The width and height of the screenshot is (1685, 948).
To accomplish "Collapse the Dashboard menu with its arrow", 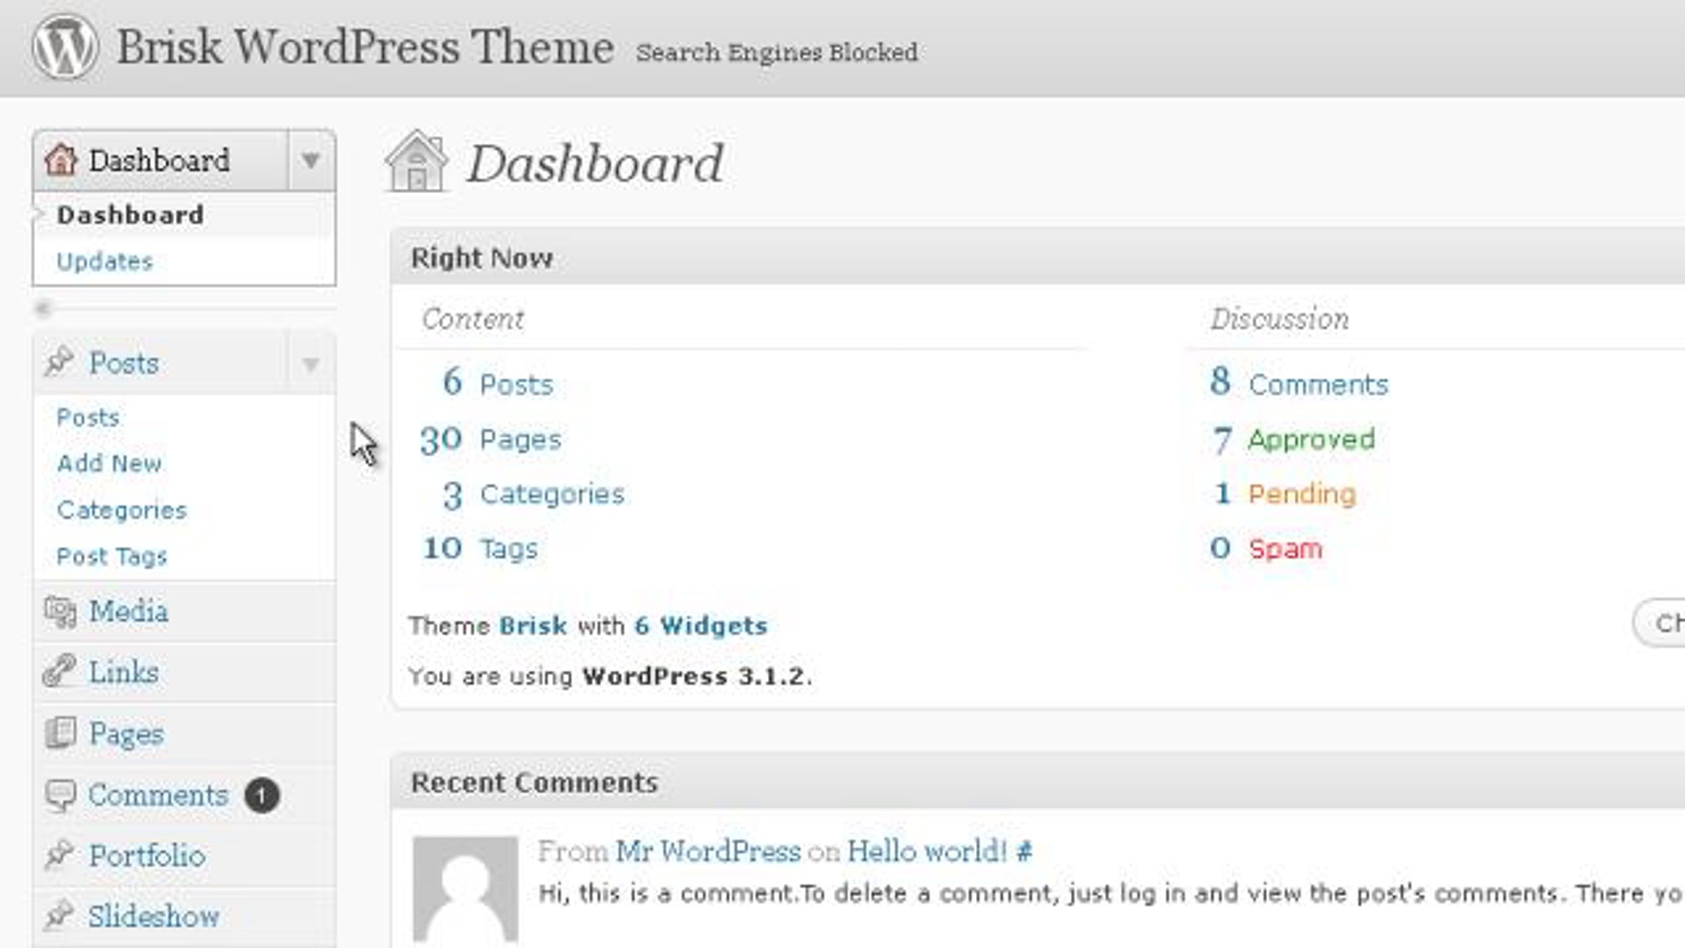I will [311, 160].
